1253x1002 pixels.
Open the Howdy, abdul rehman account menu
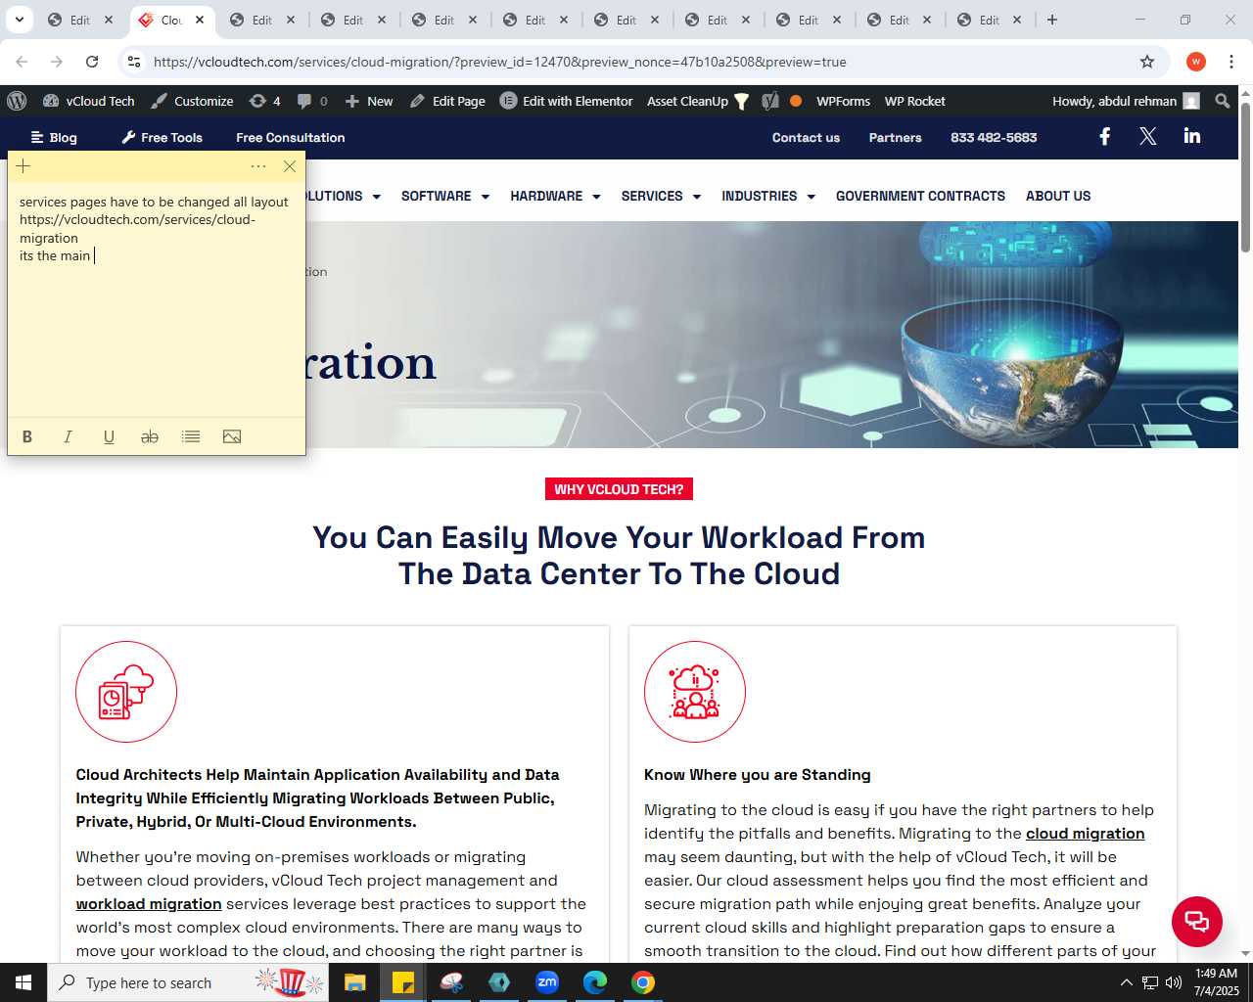pyautogui.click(x=1126, y=101)
